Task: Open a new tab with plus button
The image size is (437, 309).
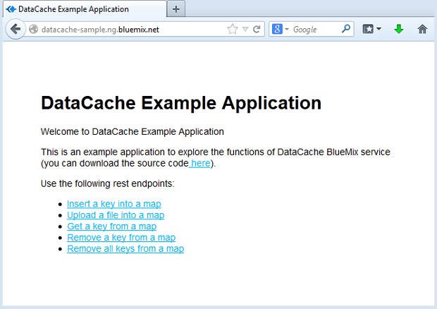Action: click(176, 9)
